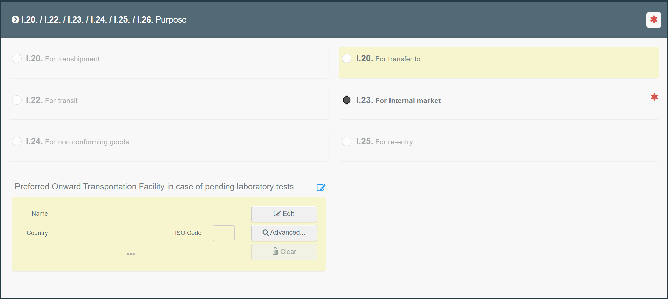Click the Purpose section header title
The height and width of the screenshot is (299, 668).
(104, 20)
